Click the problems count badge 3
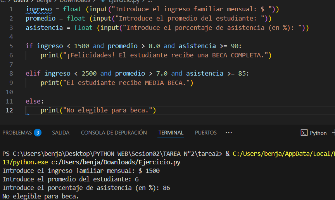The height and width of the screenshot is (200, 335). [x=38, y=133]
